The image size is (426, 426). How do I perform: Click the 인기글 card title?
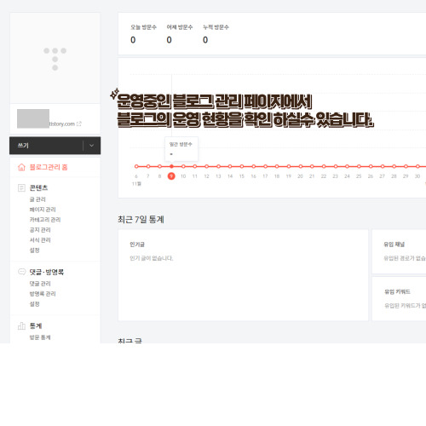click(x=137, y=245)
